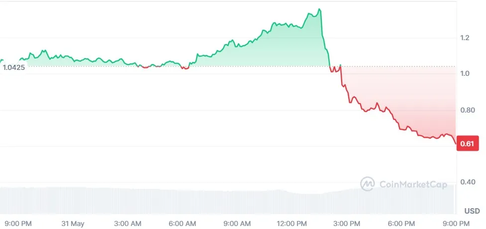Screen dimensions: 486x229
Task: Select the 6:00 AM time marker
Action: [x=183, y=224]
